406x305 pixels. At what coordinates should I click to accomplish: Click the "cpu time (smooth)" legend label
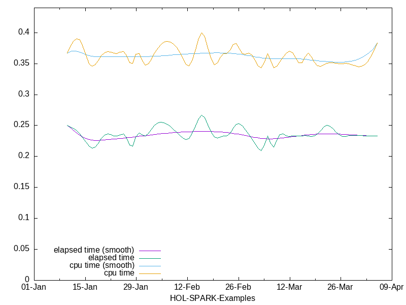click(x=102, y=265)
